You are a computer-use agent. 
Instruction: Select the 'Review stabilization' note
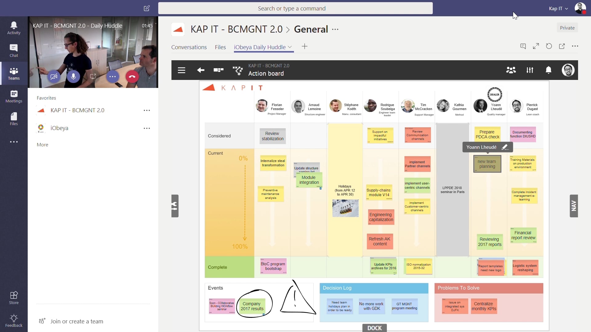pyautogui.click(x=273, y=136)
